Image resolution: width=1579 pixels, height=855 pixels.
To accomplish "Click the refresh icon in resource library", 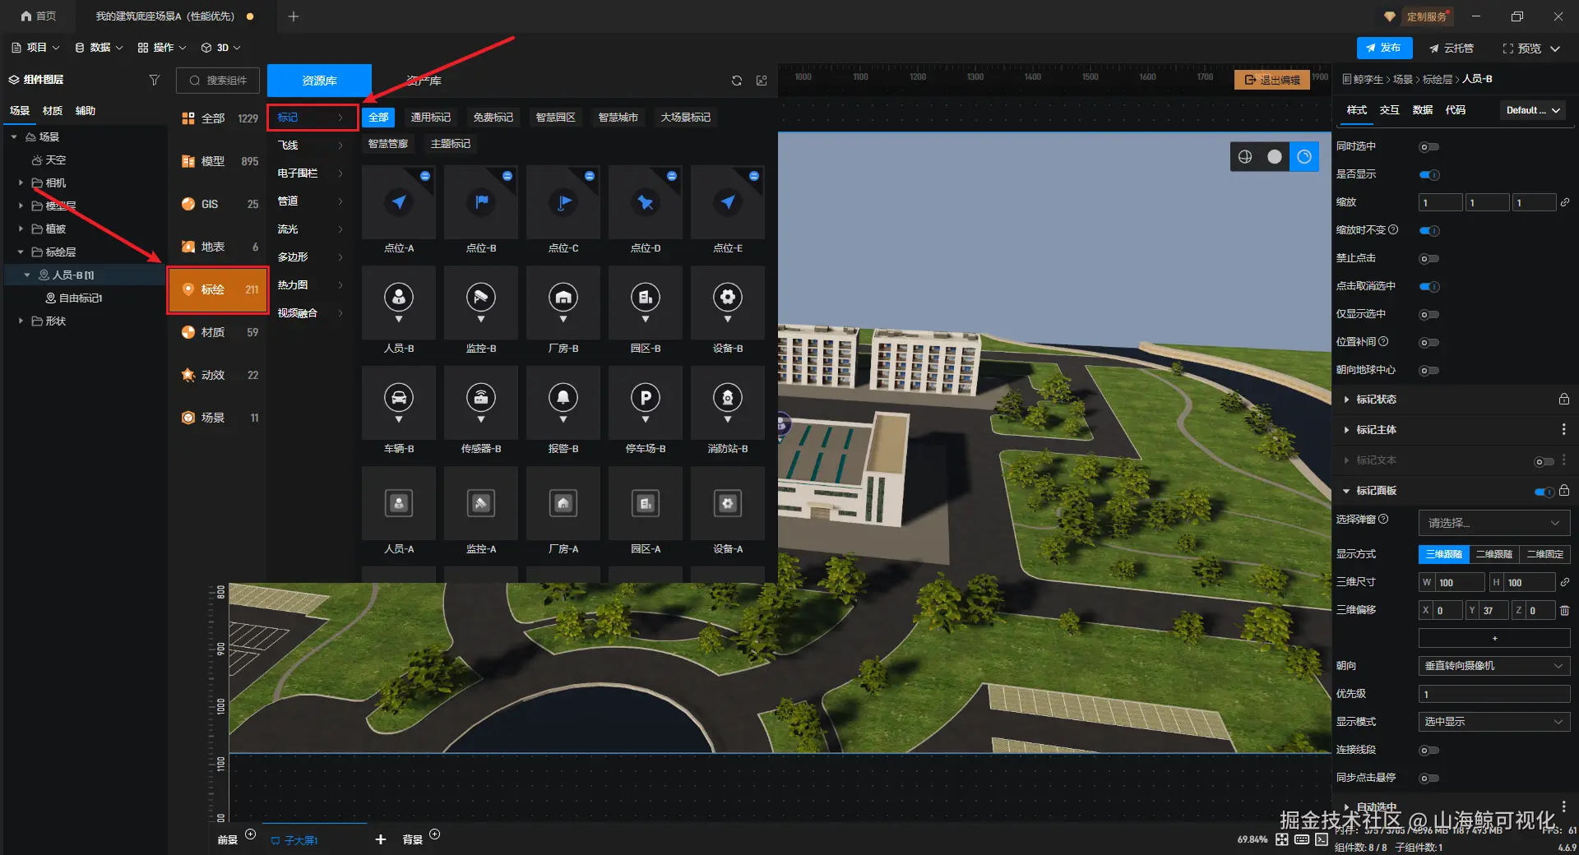I will click(737, 81).
